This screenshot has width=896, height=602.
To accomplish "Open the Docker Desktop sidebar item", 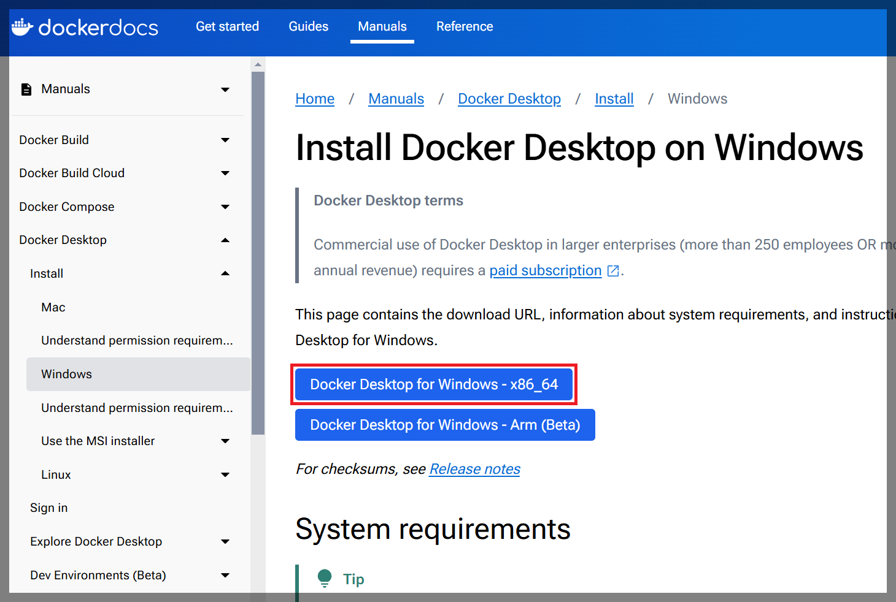I will point(63,240).
